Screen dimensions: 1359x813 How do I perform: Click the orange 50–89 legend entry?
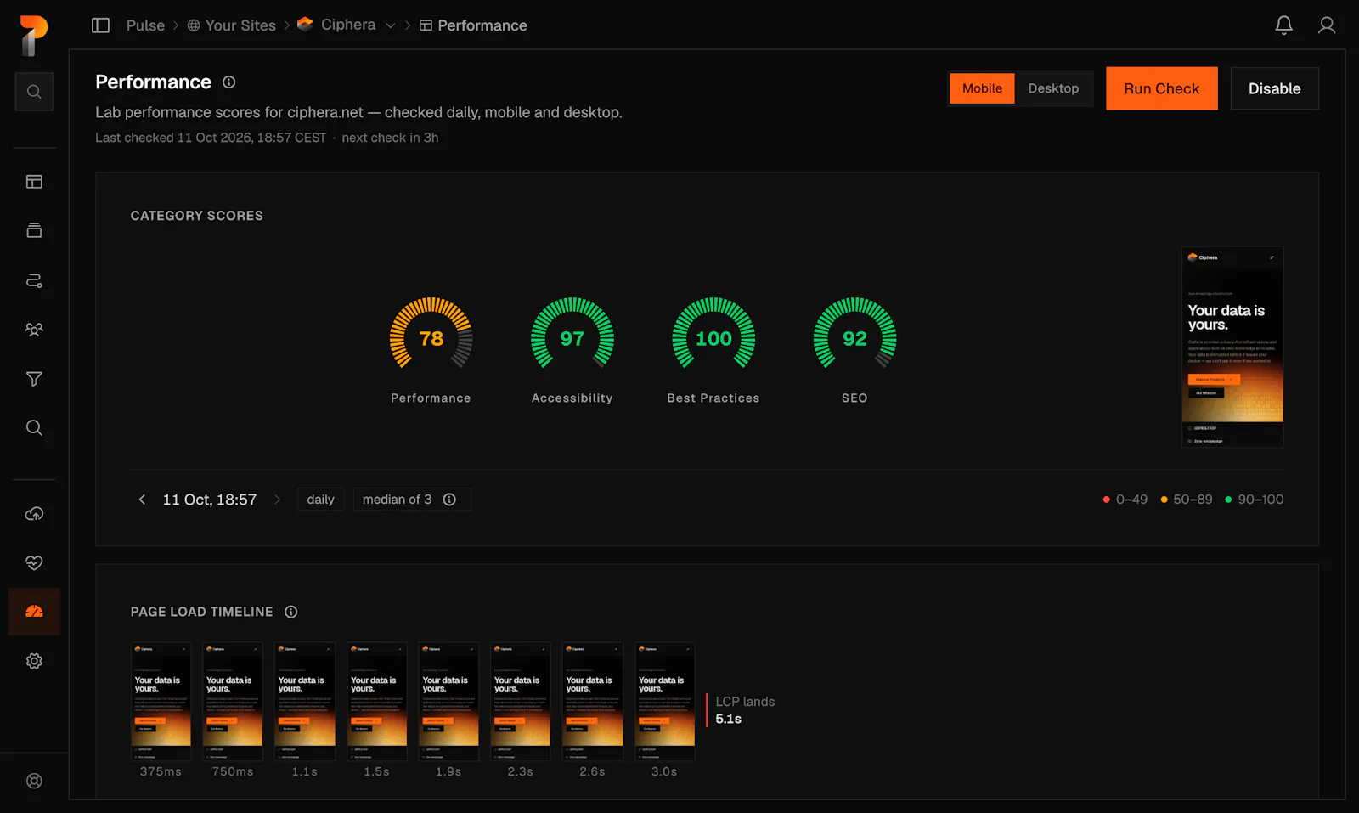pyautogui.click(x=1187, y=500)
